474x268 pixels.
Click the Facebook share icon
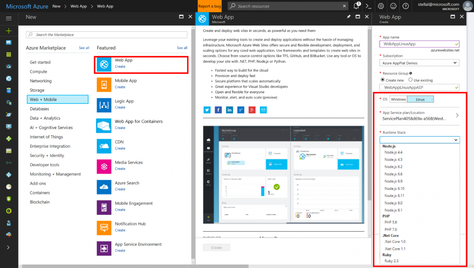point(218,110)
